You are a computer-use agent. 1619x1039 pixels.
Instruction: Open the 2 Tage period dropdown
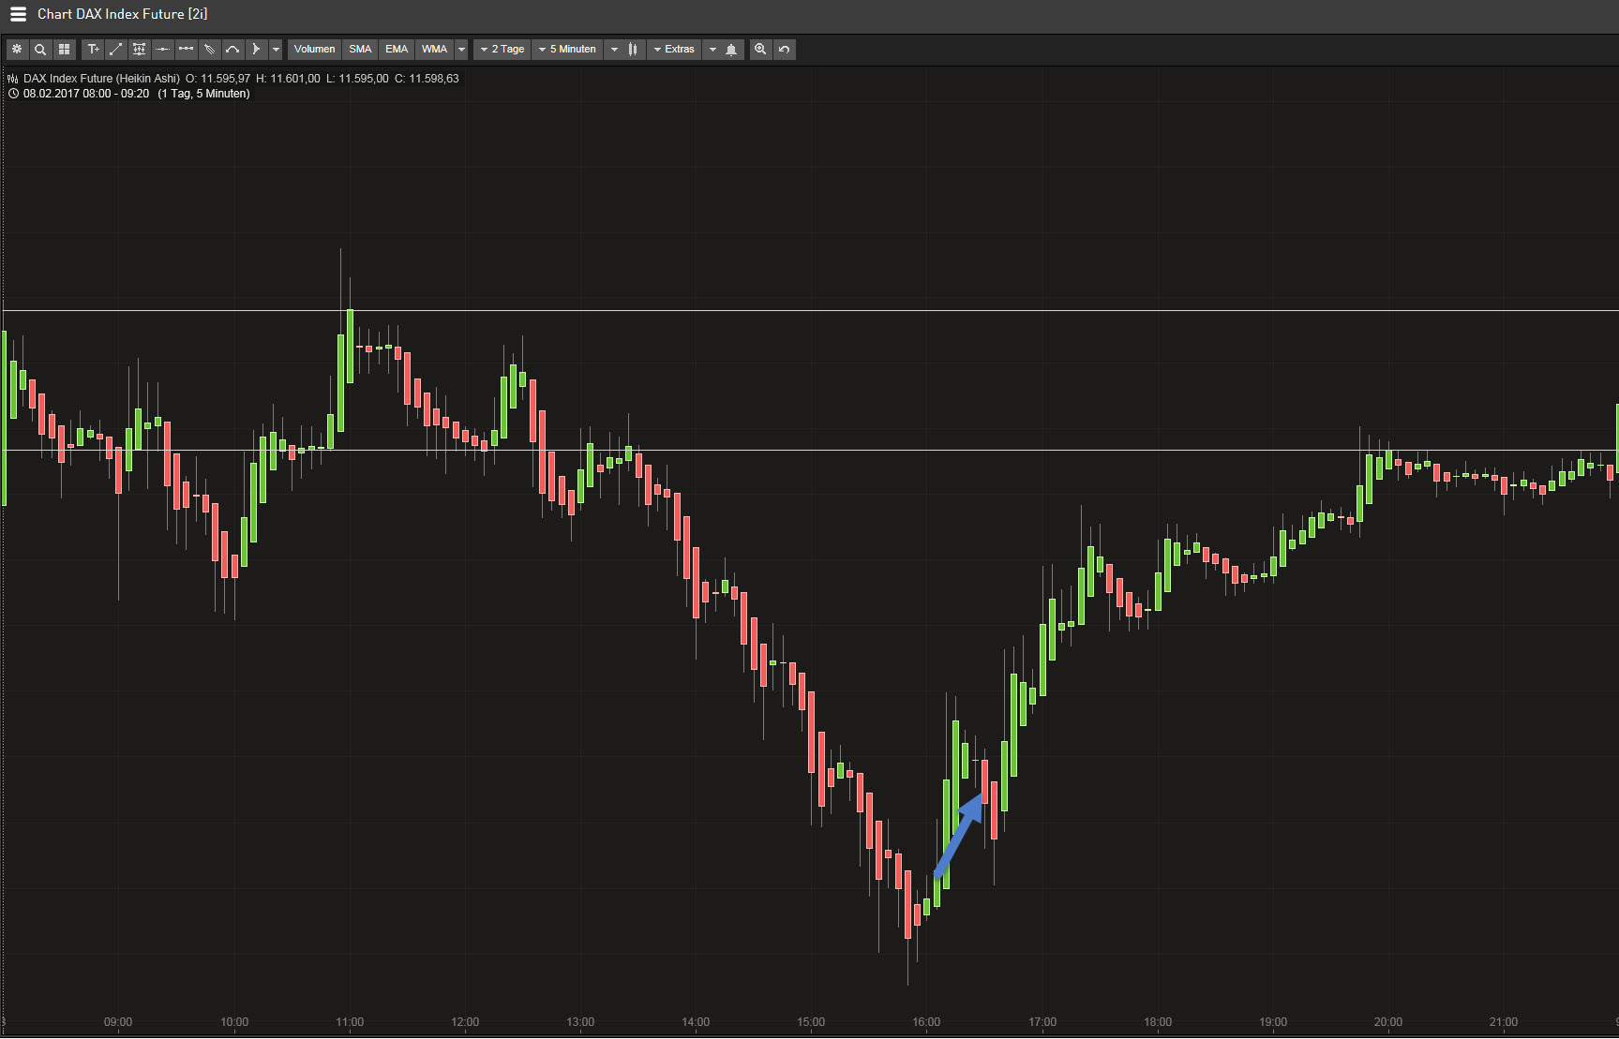coord(502,49)
